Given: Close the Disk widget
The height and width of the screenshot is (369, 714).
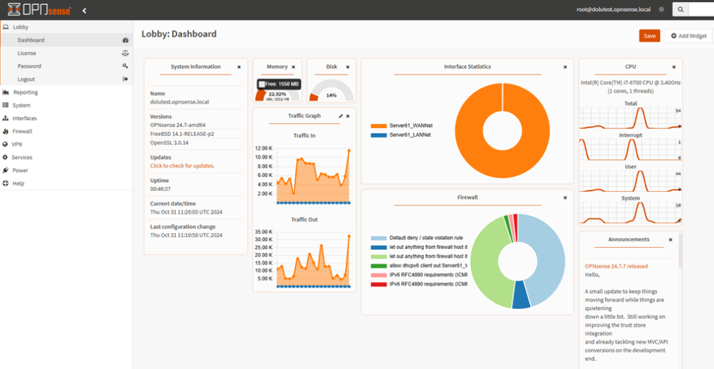Looking at the screenshot, I should (x=348, y=67).
